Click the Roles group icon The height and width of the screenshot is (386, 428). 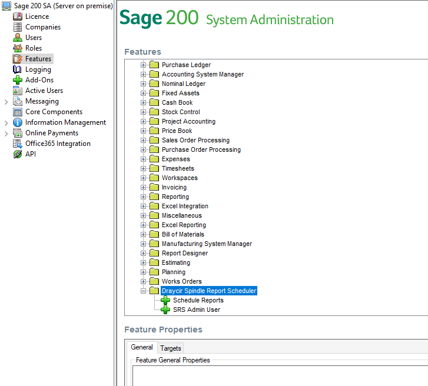coord(18,48)
